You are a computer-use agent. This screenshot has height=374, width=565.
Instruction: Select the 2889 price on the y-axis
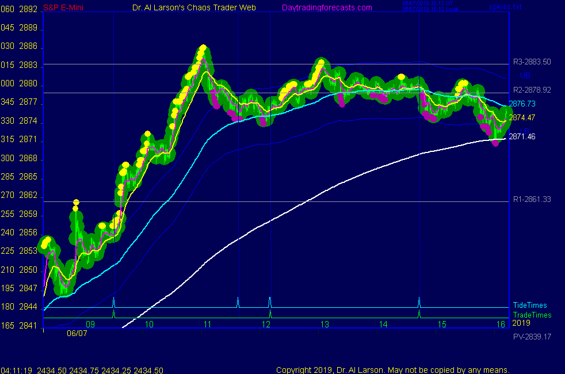[x=28, y=28]
